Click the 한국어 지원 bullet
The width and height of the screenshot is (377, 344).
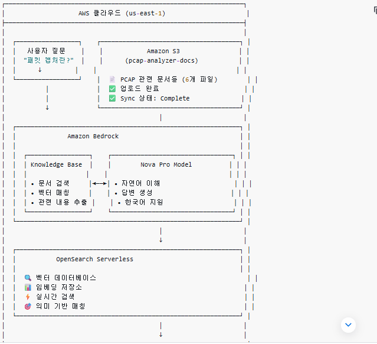point(140,202)
